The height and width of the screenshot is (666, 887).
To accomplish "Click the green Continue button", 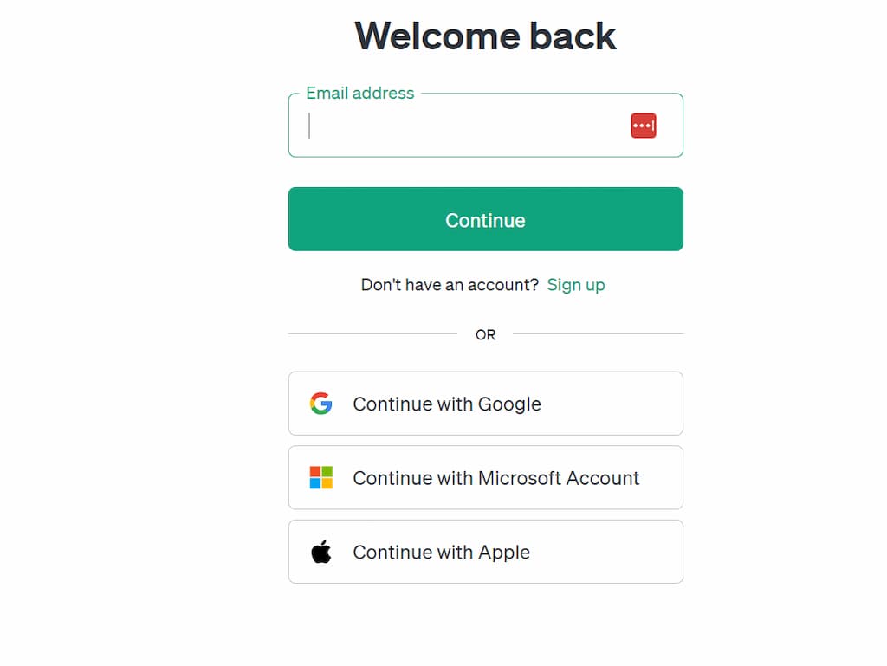I will click(485, 219).
